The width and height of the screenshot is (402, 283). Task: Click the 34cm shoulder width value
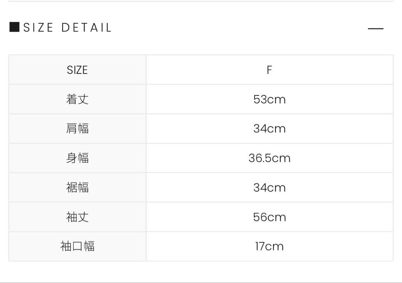pos(269,129)
